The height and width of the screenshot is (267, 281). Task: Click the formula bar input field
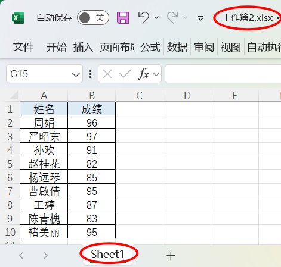click(223, 74)
